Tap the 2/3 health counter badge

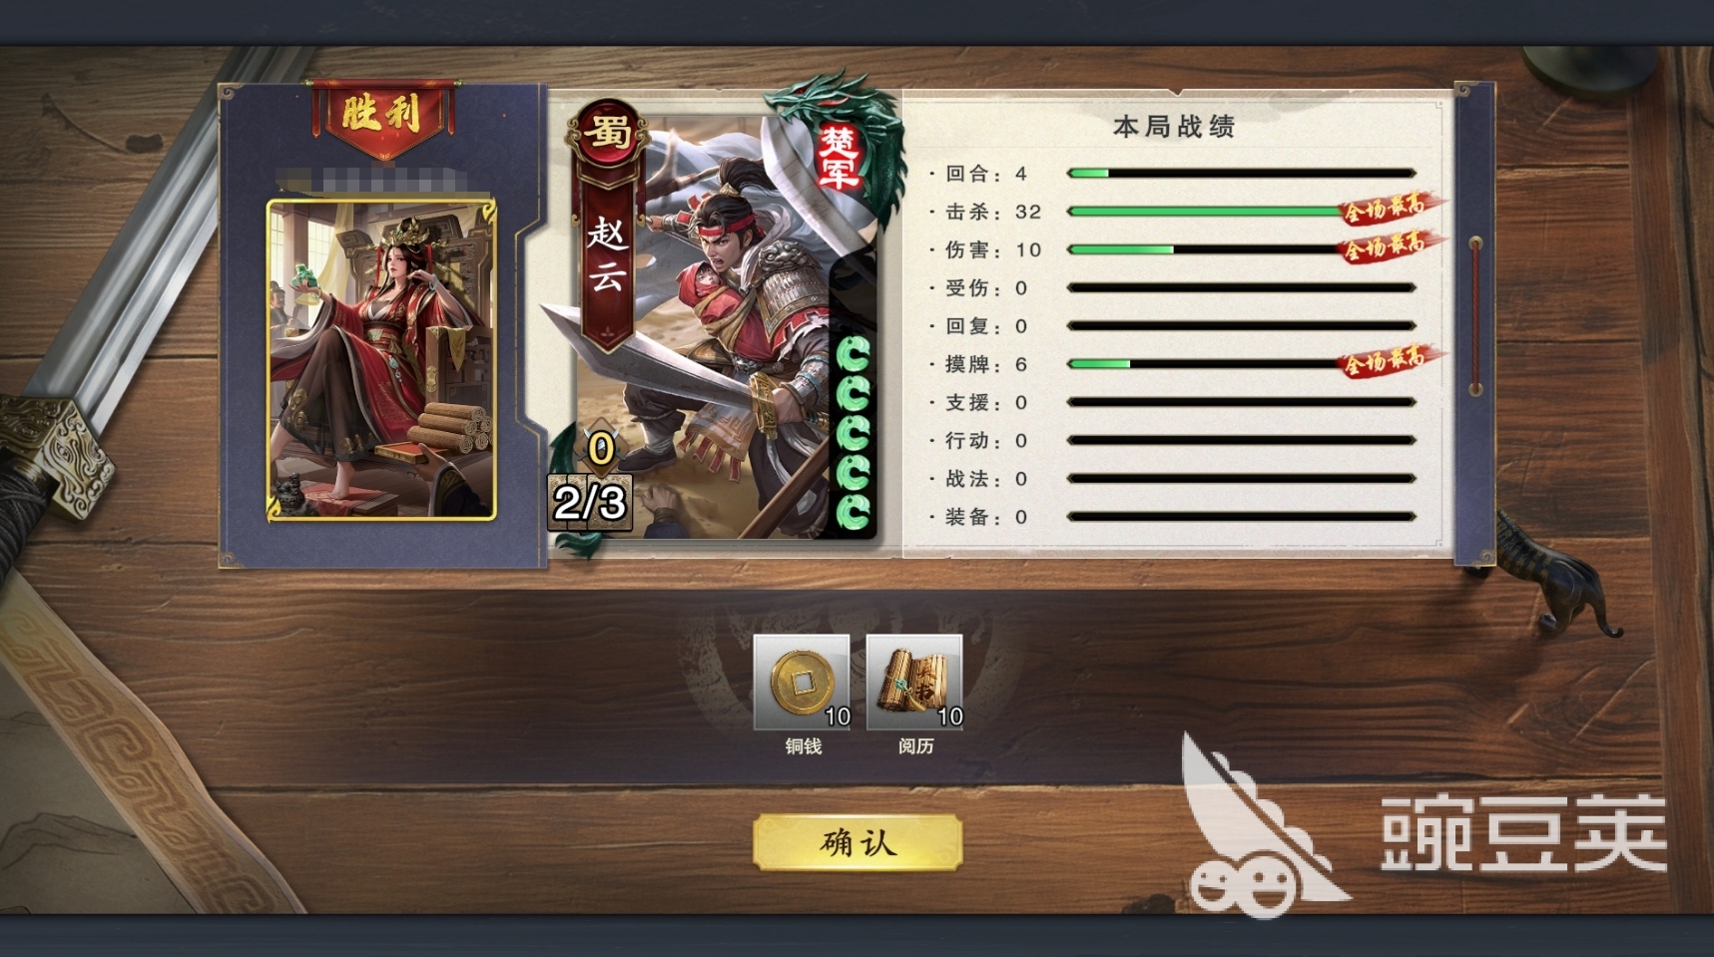tap(590, 502)
